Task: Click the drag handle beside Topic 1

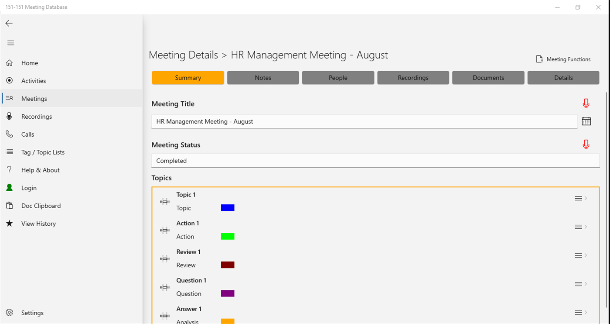Action: [164, 201]
